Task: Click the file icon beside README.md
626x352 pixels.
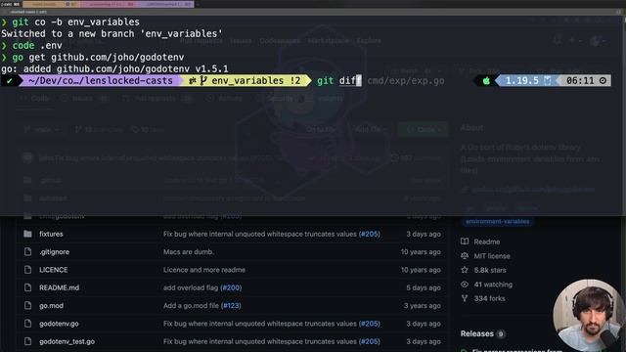Action: point(27,287)
